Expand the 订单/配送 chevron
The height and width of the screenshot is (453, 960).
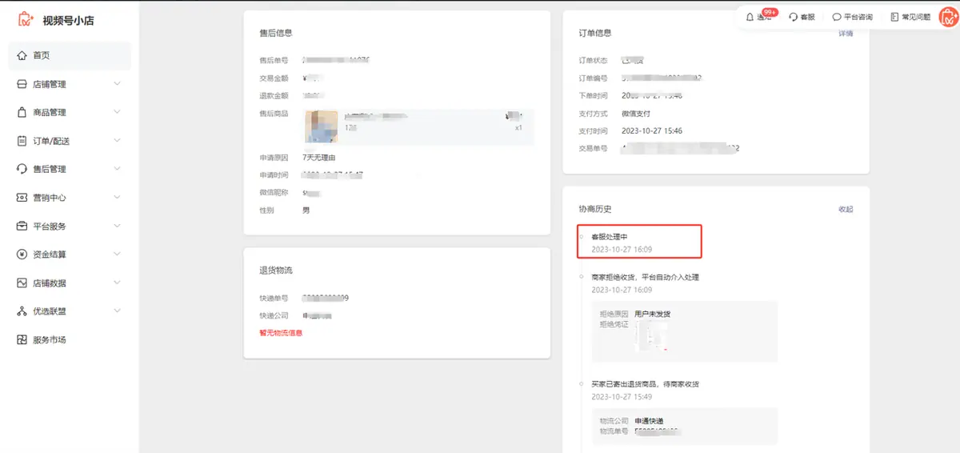pos(118,141)
